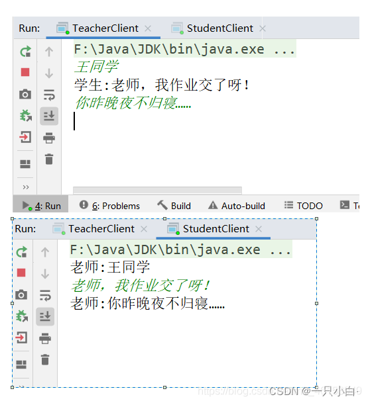Image resolution: width=368 pixels, height=403 pixels.
Task: Close the TeacherClient tab in upper panel
Action: [148, 28]
